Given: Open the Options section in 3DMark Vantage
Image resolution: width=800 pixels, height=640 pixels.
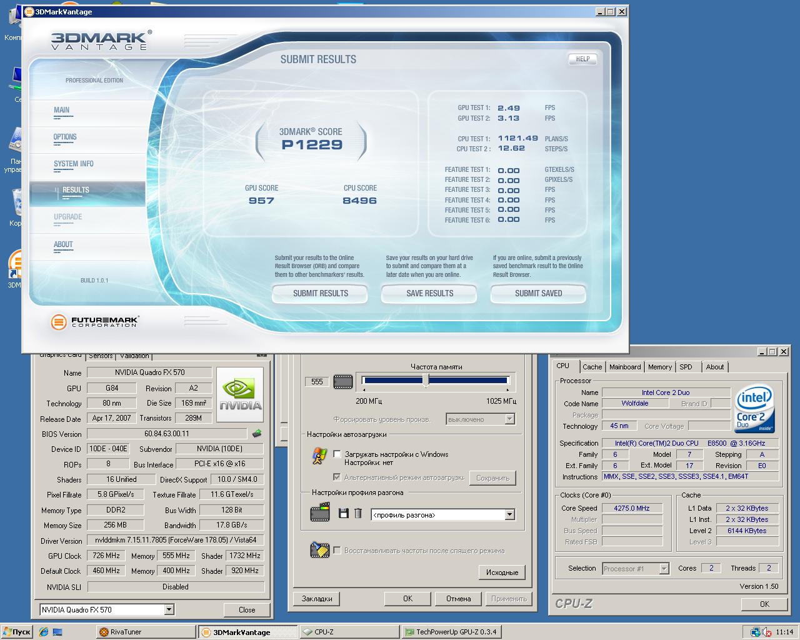Looking at the screenshot, I should point(65,137).
